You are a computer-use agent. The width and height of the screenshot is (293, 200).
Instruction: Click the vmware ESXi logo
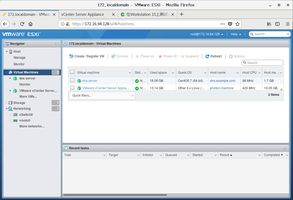point(21,34)
